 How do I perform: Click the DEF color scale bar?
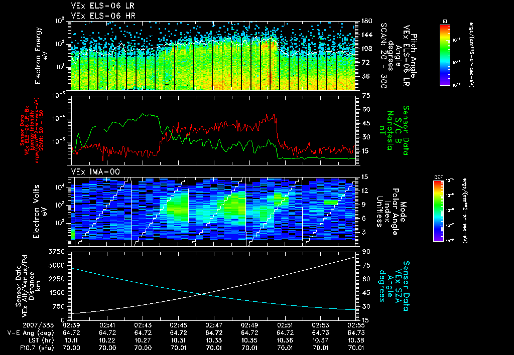click(x=439, y=211)
